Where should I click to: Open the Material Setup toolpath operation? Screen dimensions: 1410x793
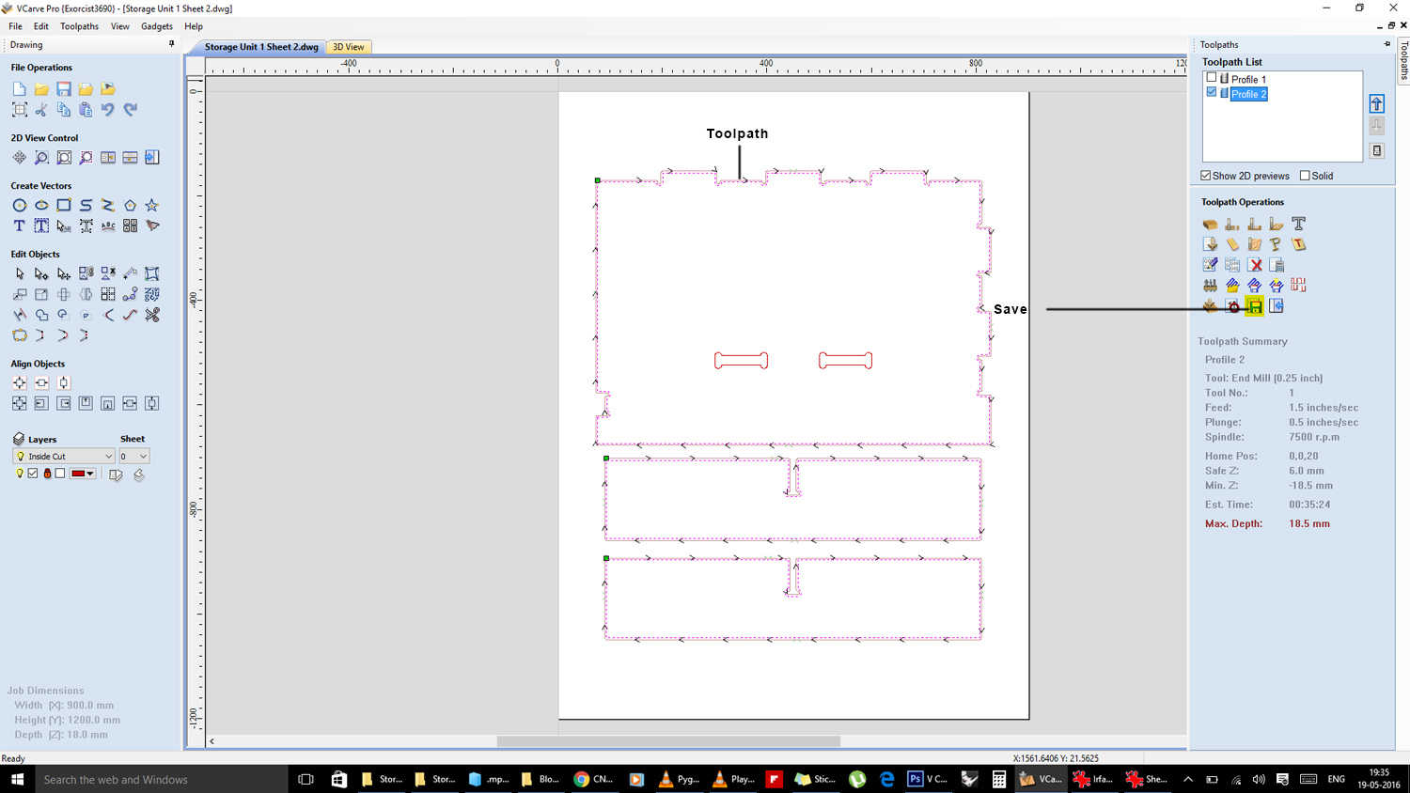tap(1210, 224)
